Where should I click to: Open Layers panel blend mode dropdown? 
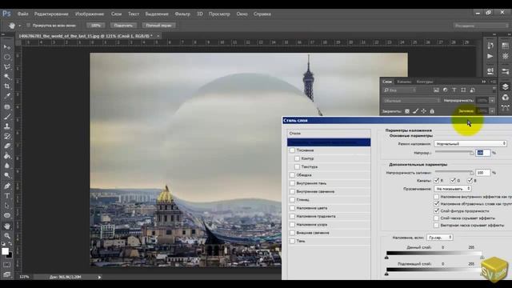point(411,101)
